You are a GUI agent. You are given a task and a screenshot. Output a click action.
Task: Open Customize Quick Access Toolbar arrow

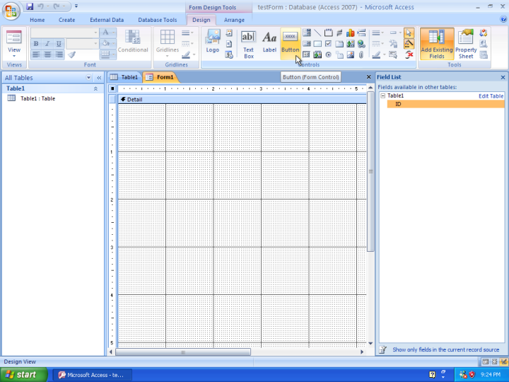(76, 6)
